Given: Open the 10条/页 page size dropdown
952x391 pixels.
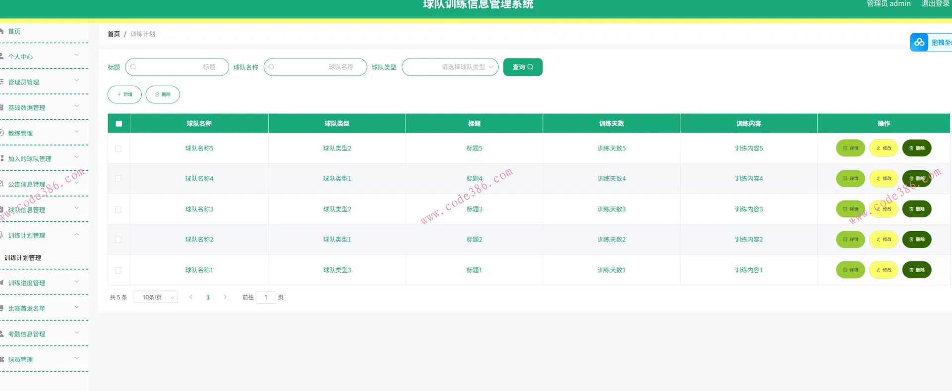Looking at the screenshot, I should click(156, 297).
